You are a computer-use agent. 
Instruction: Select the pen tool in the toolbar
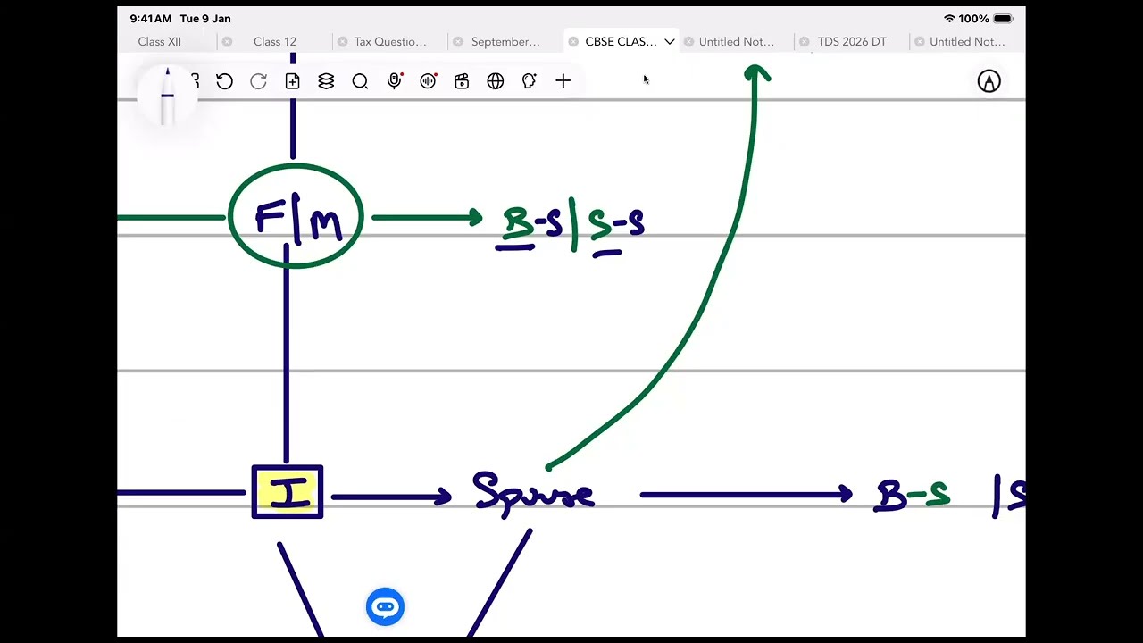[x=167, y=95]
